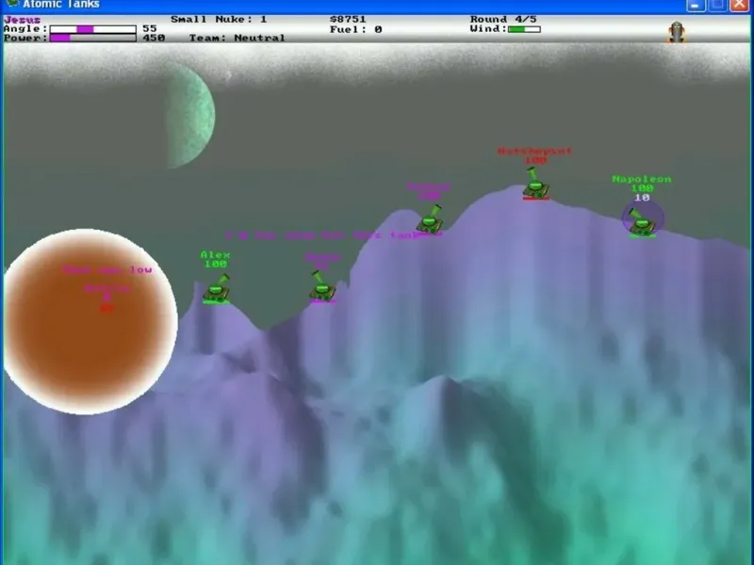Click the power value "450"
The image size is (754, 565).
click(154, 38)
